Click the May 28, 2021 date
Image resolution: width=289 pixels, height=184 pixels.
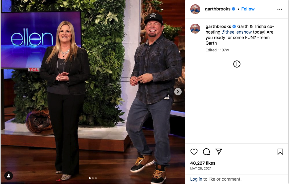tap(201, 168)
